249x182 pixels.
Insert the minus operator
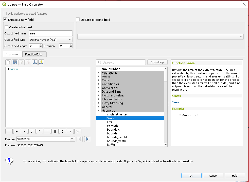click(24, 131)
